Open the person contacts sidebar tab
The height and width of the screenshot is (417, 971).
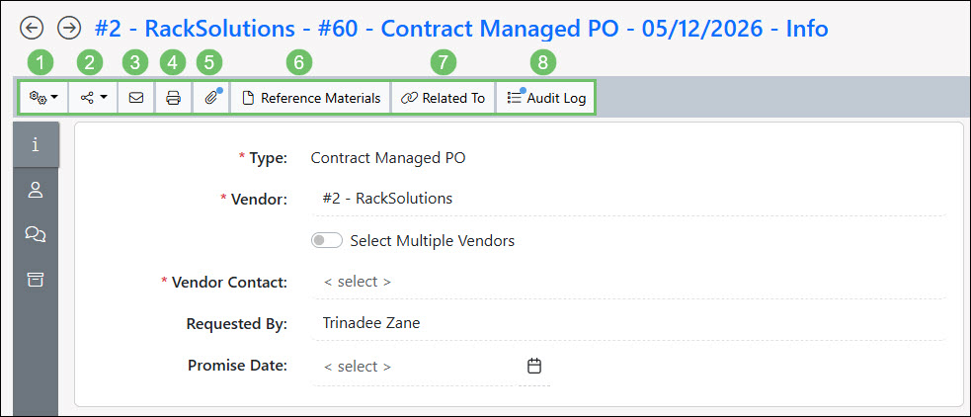(x=36, y=190)
